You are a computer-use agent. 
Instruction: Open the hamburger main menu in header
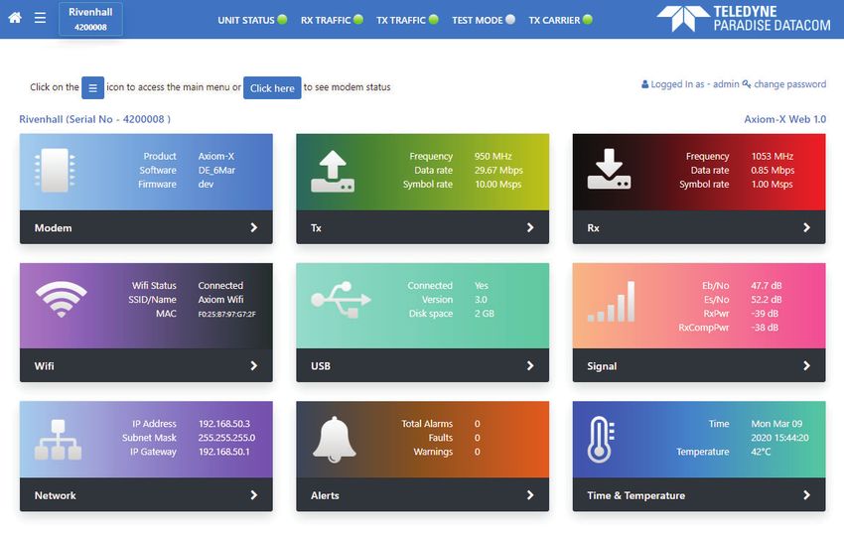point(40,18)
